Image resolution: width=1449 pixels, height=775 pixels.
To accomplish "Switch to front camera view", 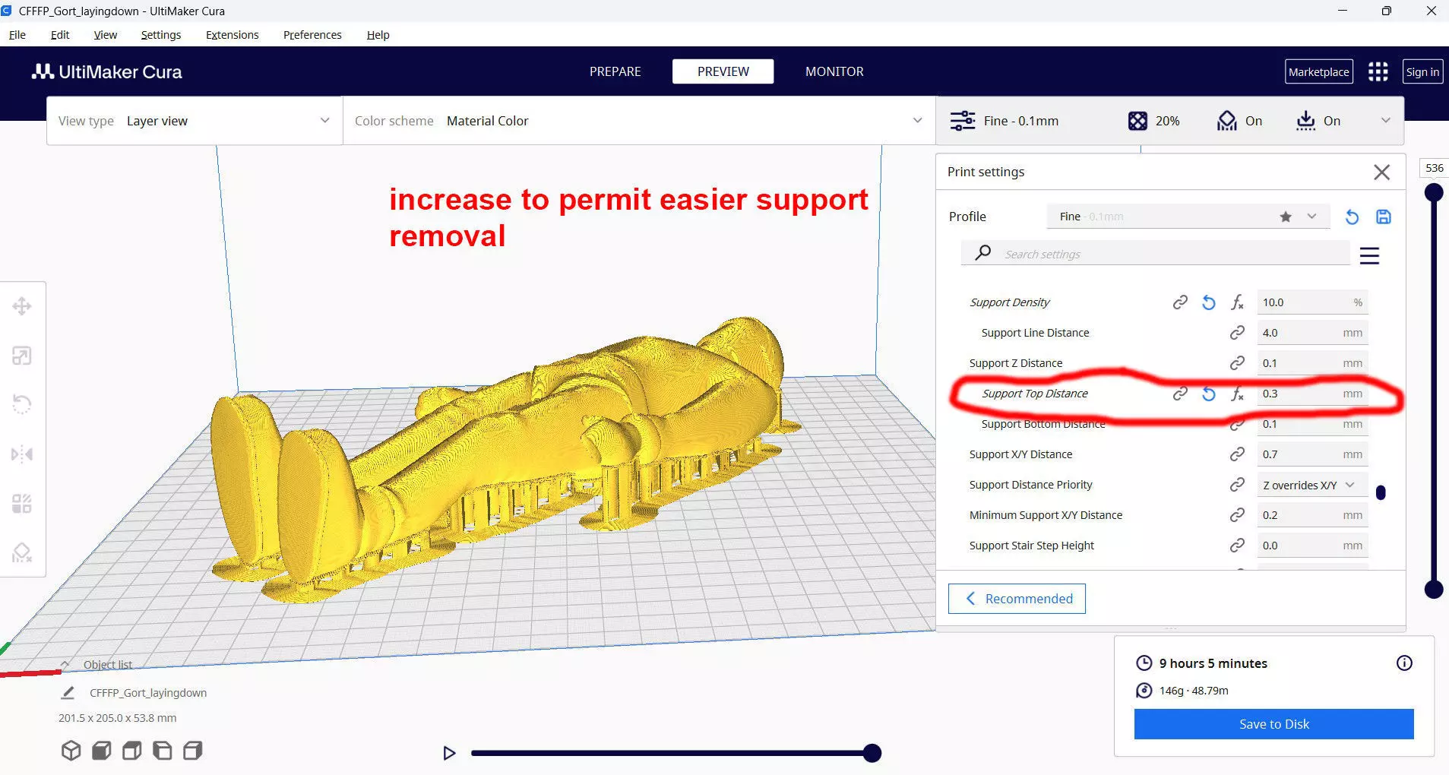I will pos(101,751).
